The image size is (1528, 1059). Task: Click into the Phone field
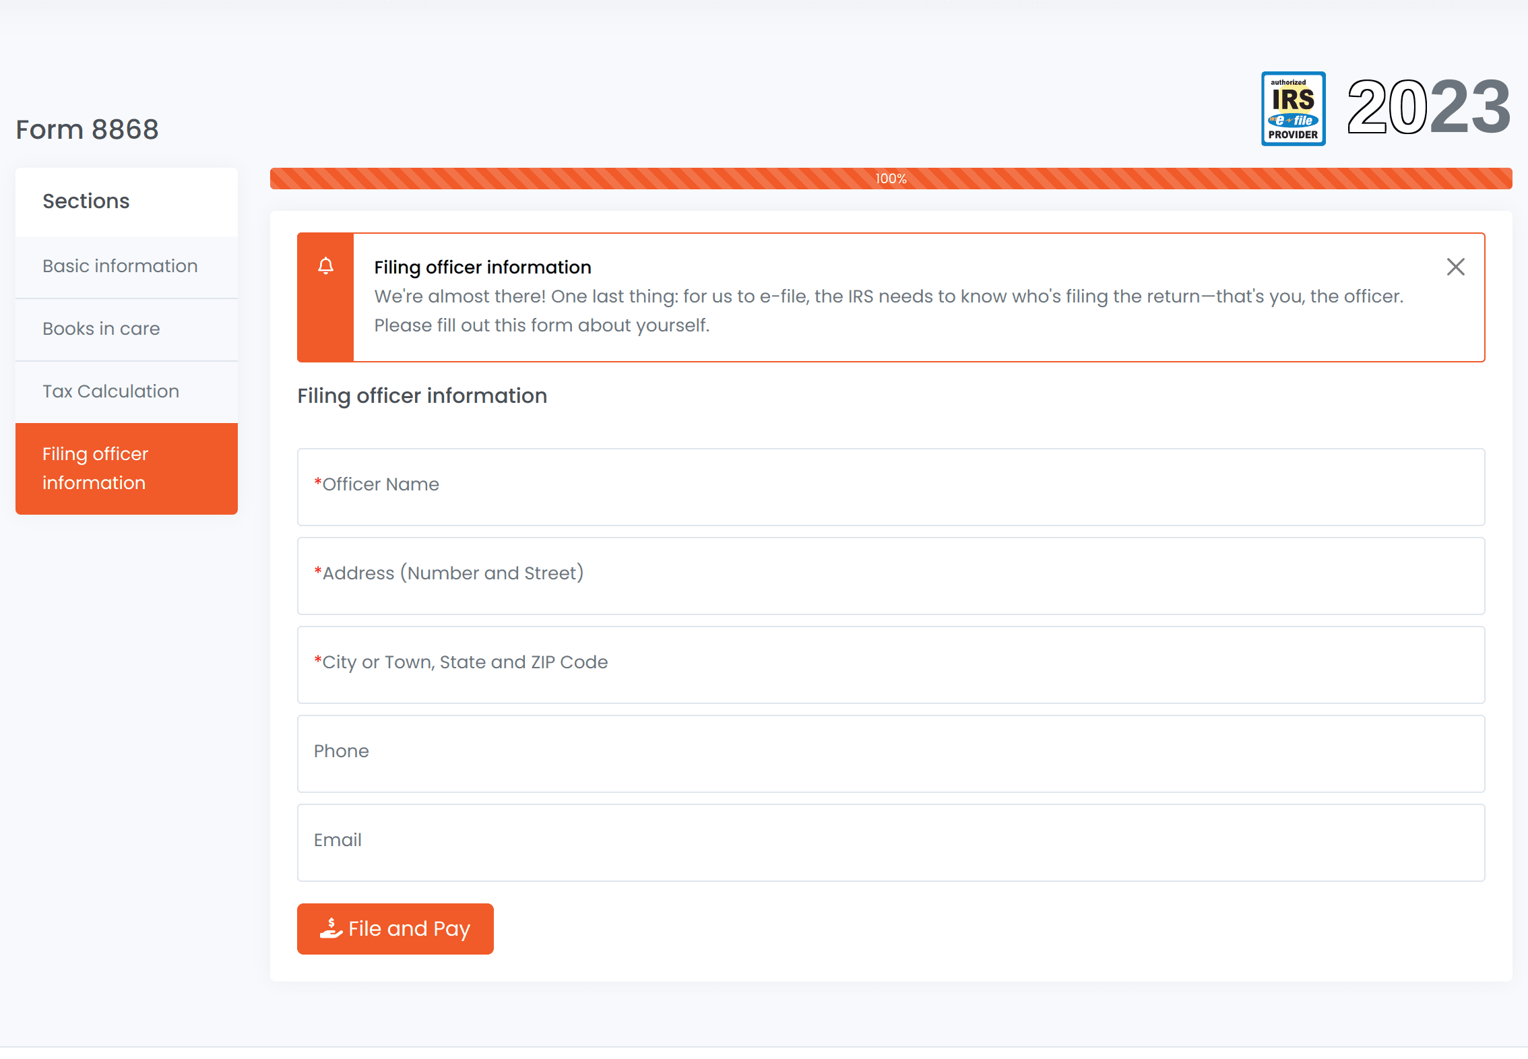[x=891, y=754]
